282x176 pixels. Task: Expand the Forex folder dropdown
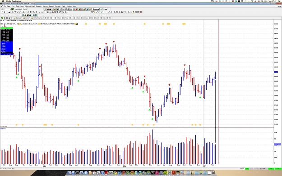[27, 18]
